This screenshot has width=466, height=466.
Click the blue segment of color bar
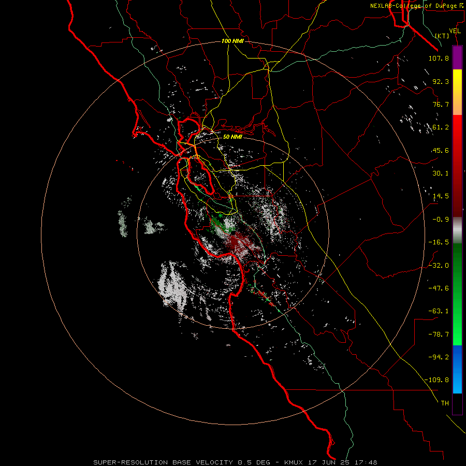tap(457, 369)
